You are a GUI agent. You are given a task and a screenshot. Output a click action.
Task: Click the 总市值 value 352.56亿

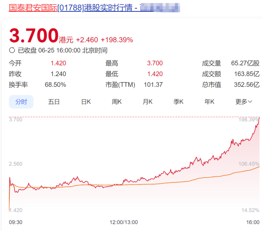[247, 85]
